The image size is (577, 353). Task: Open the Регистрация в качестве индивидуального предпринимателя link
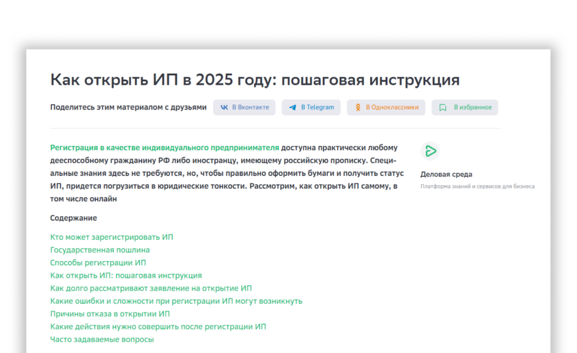click(163, 147)
